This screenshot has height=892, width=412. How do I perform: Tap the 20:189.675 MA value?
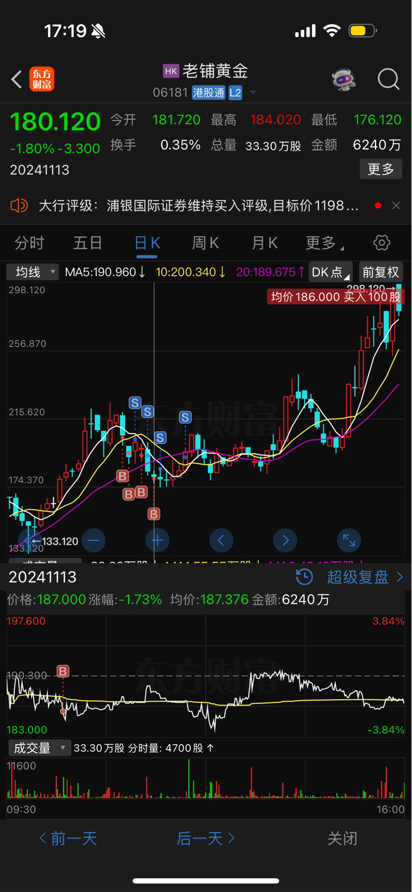tap(271, 272)
